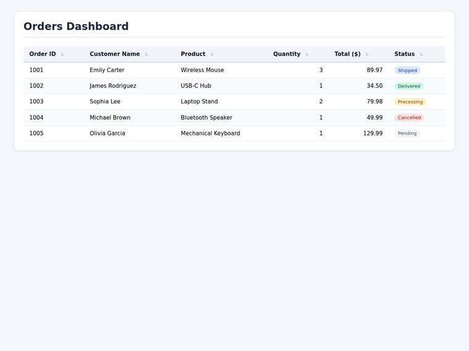Click the Cancelled status badge
469x351 pixels.
pos(409,118)
